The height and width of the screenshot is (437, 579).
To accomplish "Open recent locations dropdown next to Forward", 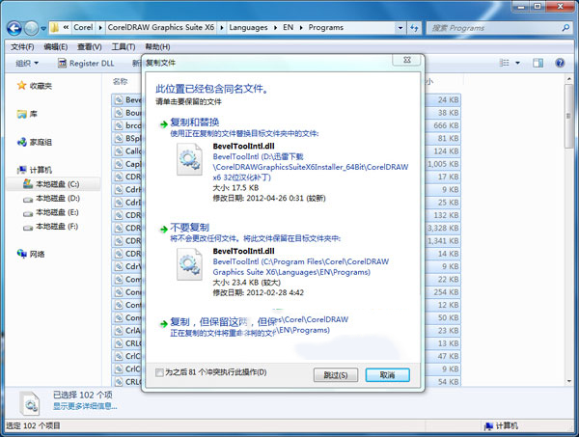I will click(43, 28).
